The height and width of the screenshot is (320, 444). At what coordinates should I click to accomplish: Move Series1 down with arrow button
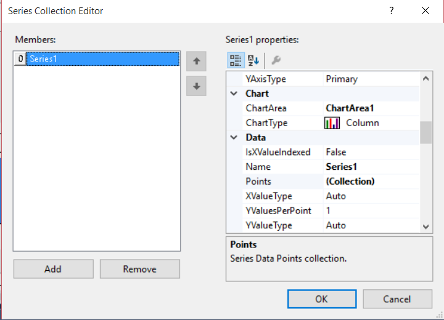pyautogui.click(x=196, y=86)
